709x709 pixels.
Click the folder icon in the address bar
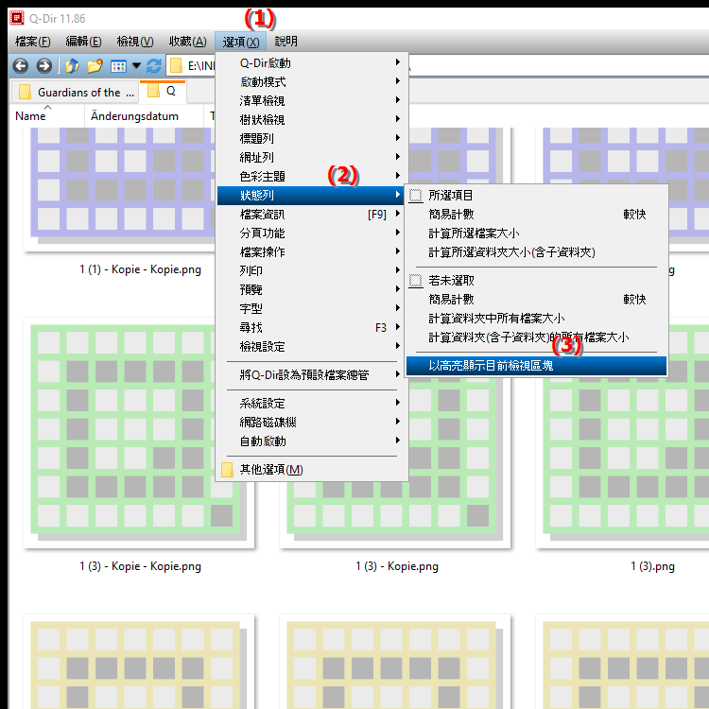tap(177, 66)
